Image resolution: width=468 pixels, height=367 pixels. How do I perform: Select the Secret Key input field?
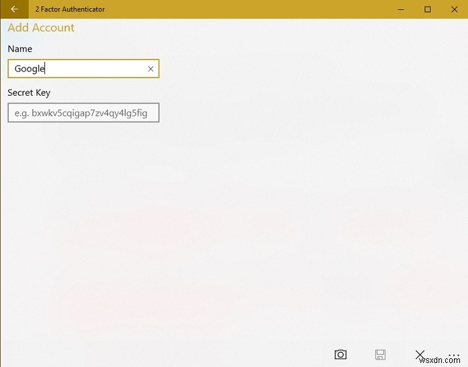[84, 113]
